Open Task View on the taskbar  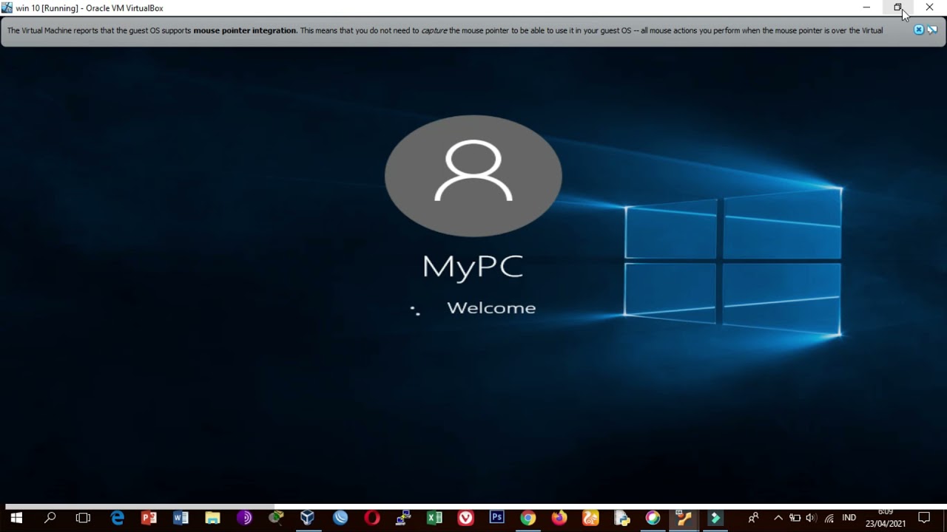click(83, 518)
